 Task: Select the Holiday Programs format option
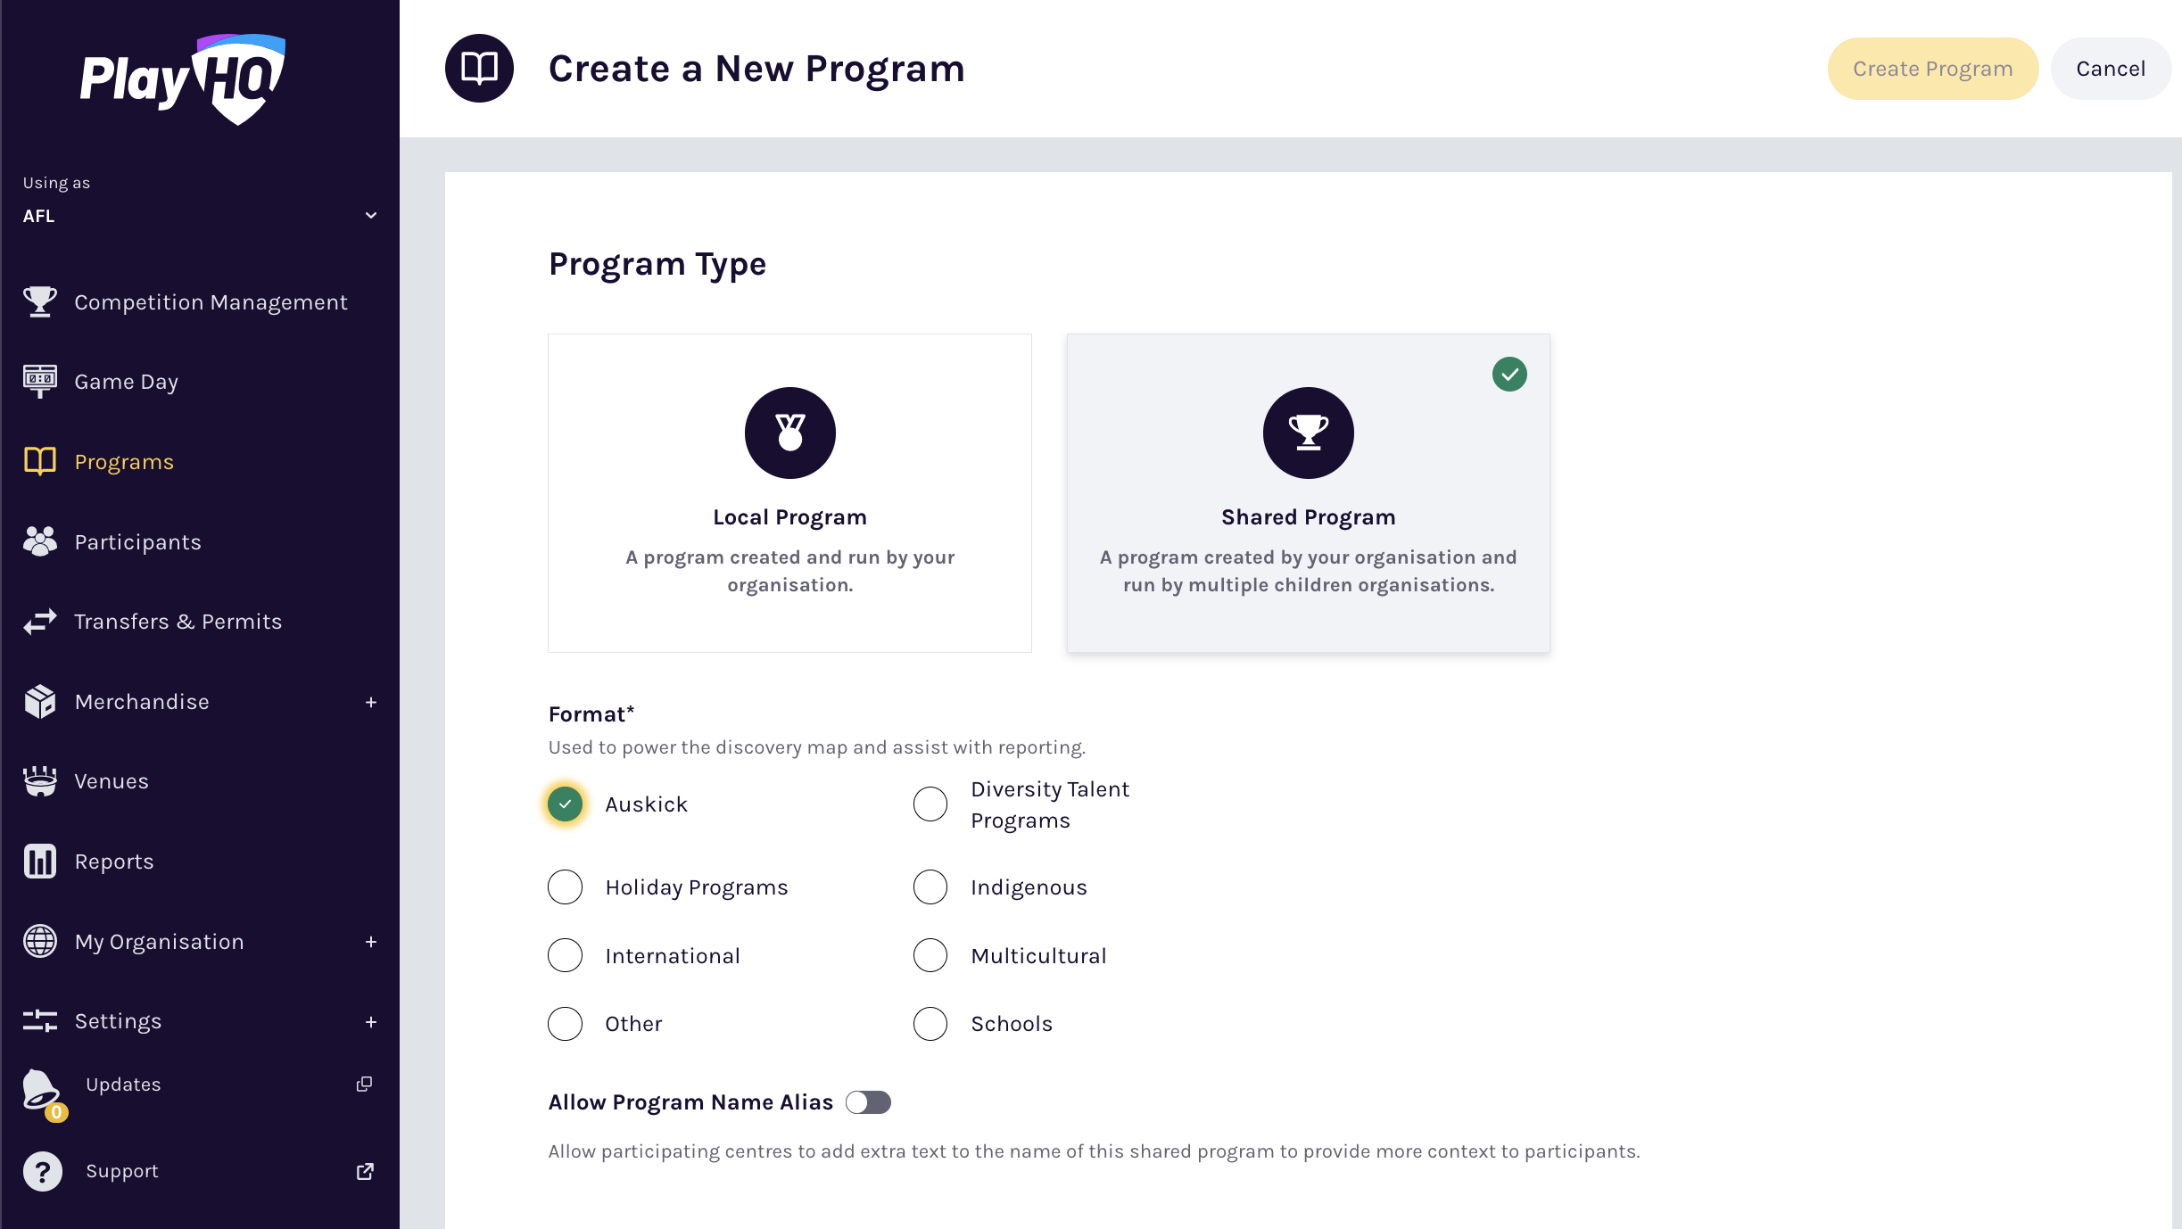[566, 887]
